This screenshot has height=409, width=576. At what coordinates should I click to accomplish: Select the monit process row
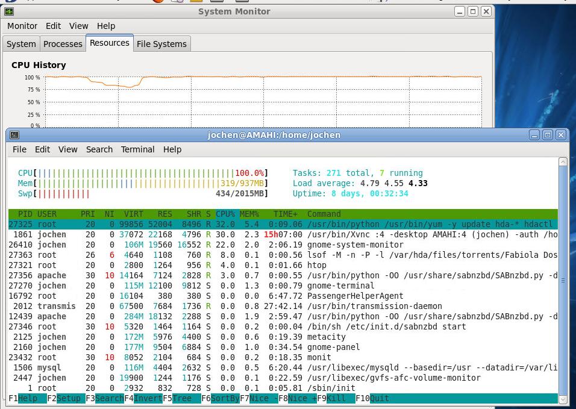click(283, 358)
